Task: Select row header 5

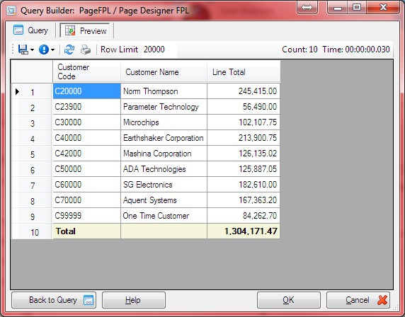Action: tap(32, 154)
